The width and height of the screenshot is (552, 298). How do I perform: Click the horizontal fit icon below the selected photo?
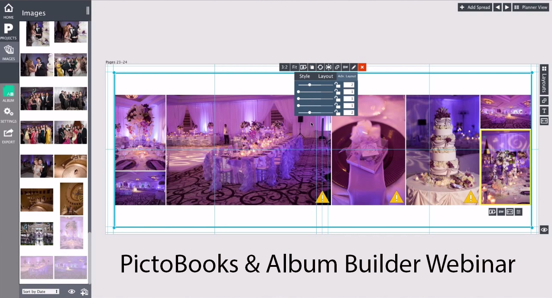click(x=510, y=212)
